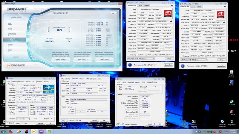Click the blue info icon below GPU-Z 0.6.8
The height and width of the screenshot is (134, 239).
tap(130, 65)
